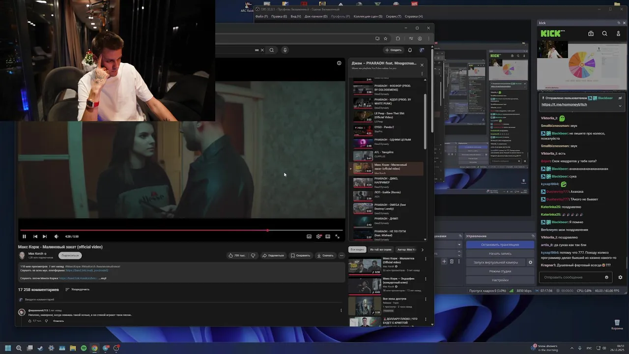Play Lil Peep - Save That Shit
Viewport: 629px width, 354px height.
387,117
